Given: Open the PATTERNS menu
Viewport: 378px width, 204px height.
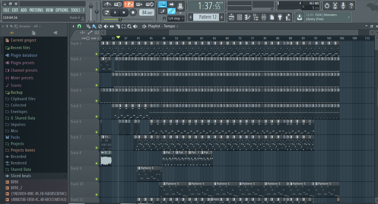Looking at the screenshot, I should point(36,10).
